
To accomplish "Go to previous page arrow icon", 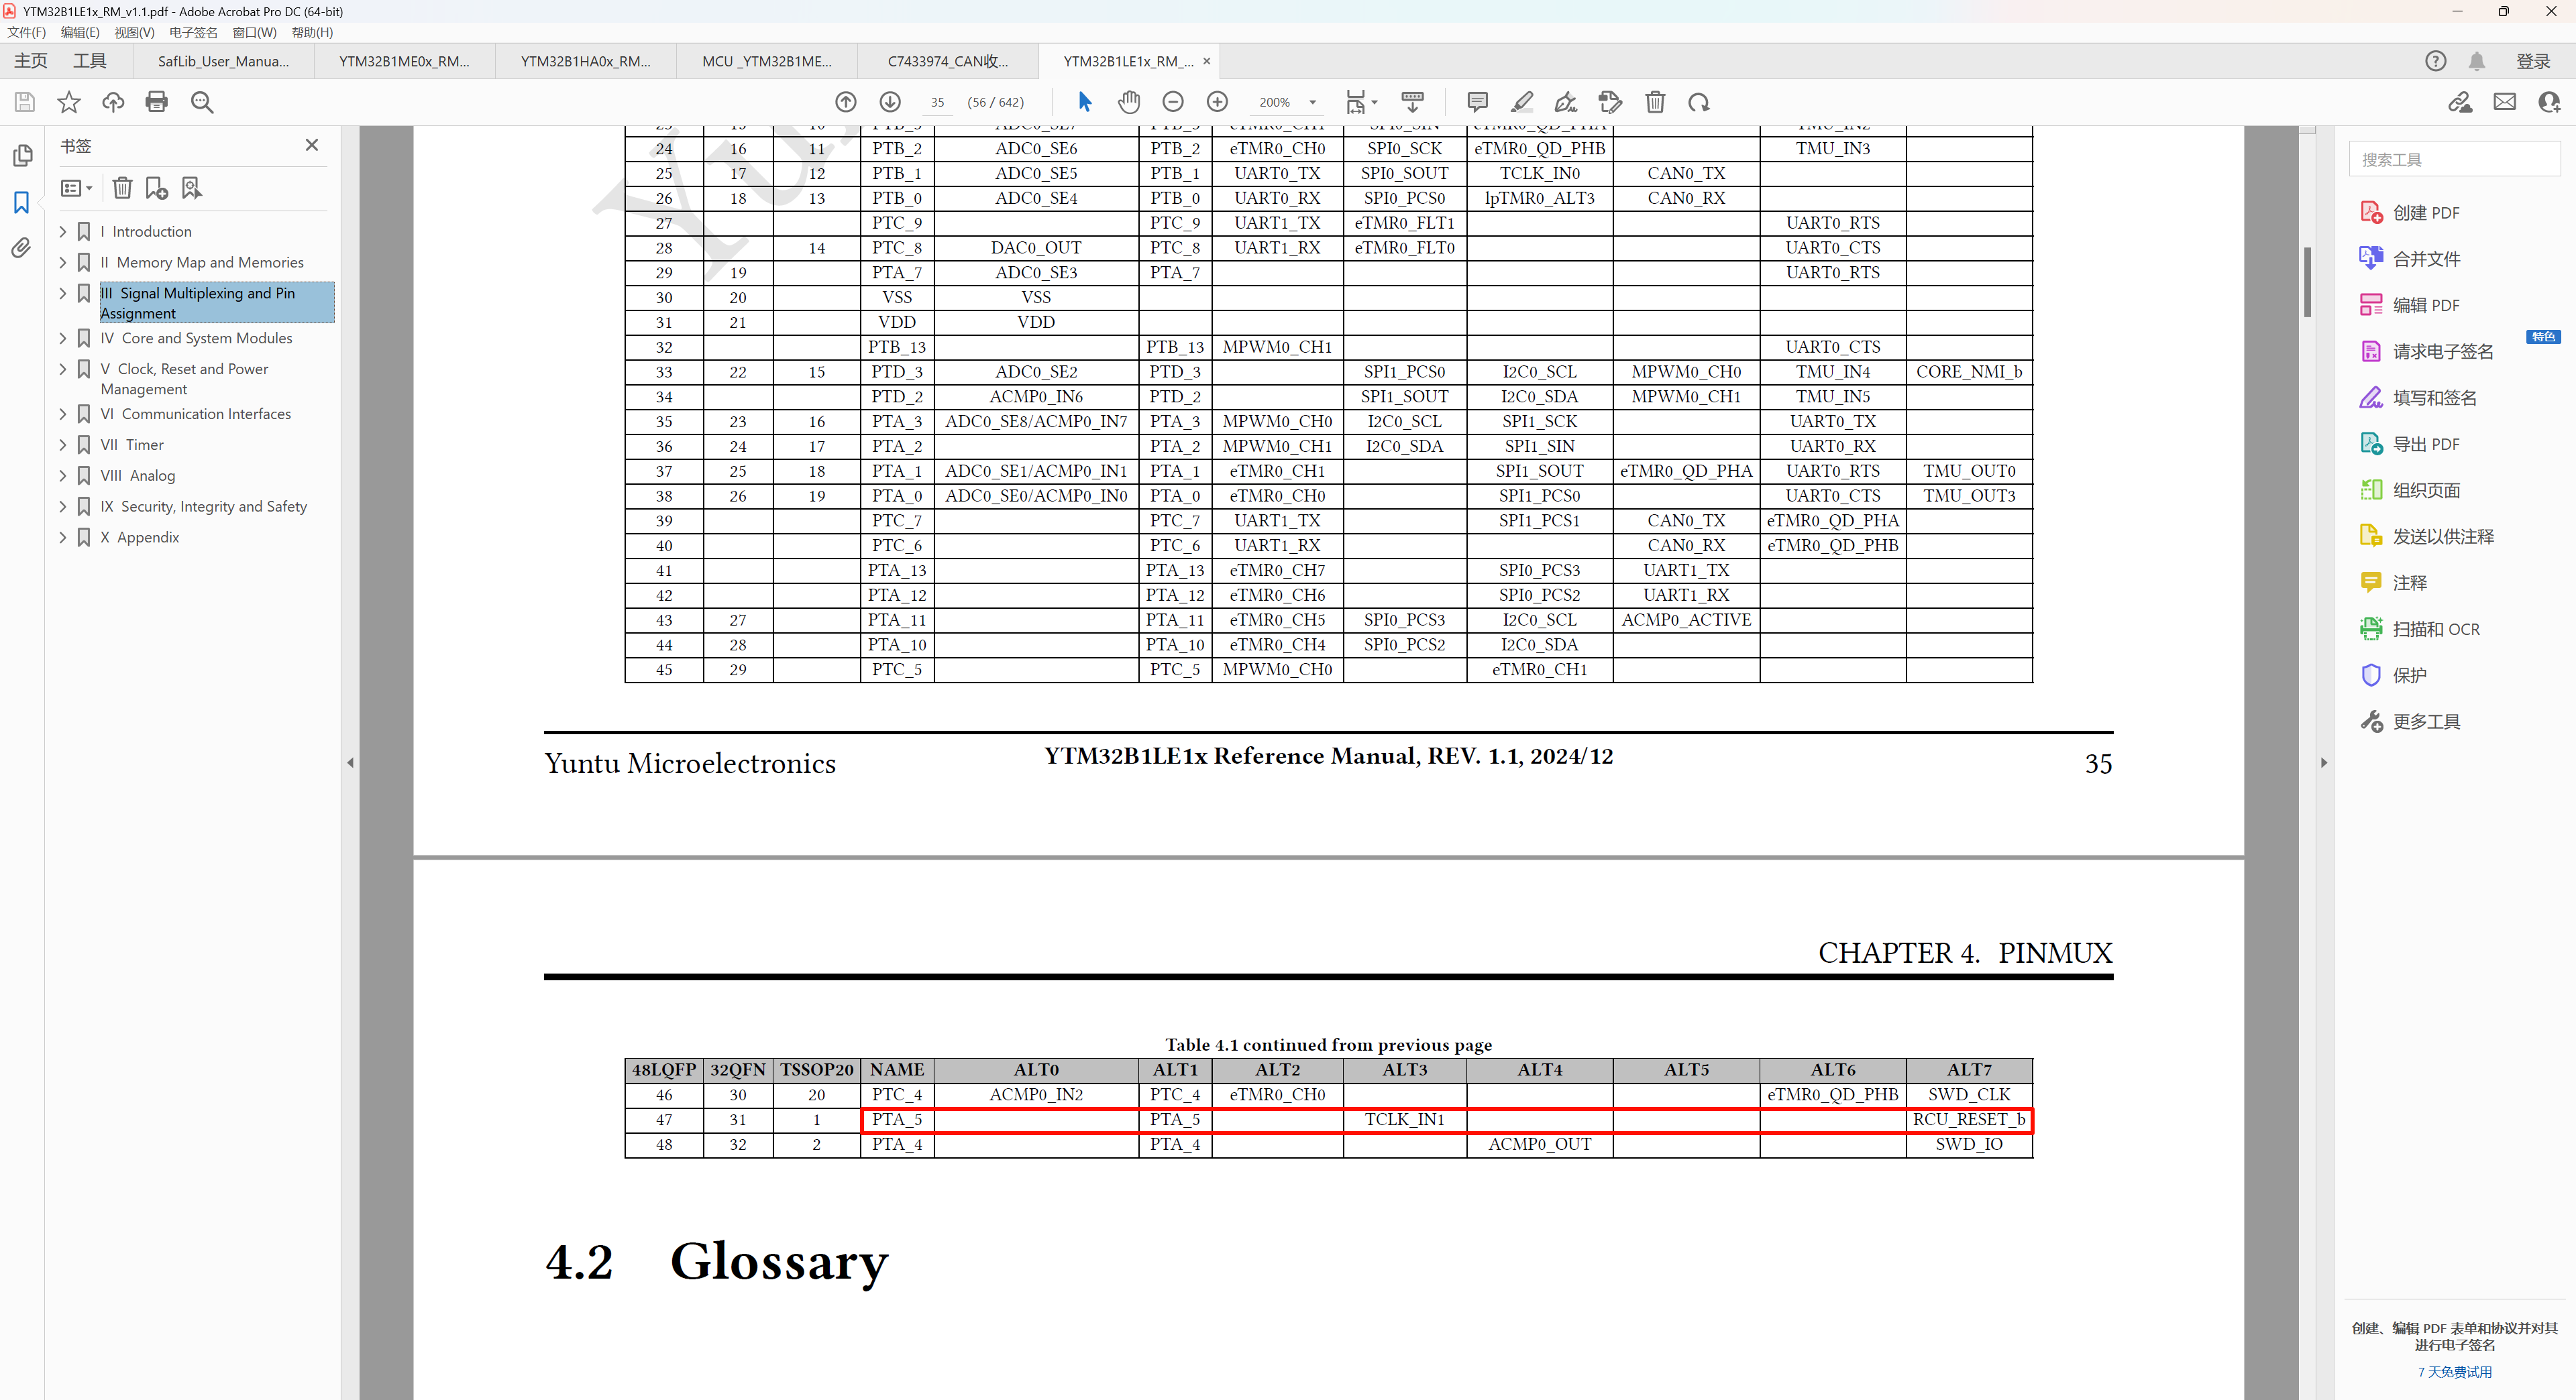I will pos(846,102).
